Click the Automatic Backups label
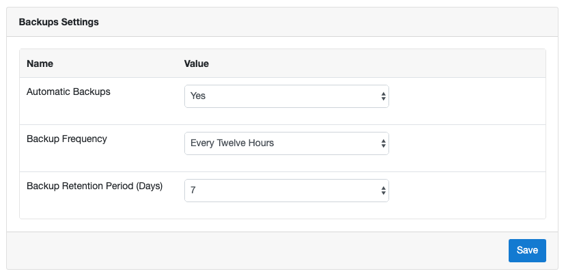This screenshot has height=278, width=566. tap(68, 92)
